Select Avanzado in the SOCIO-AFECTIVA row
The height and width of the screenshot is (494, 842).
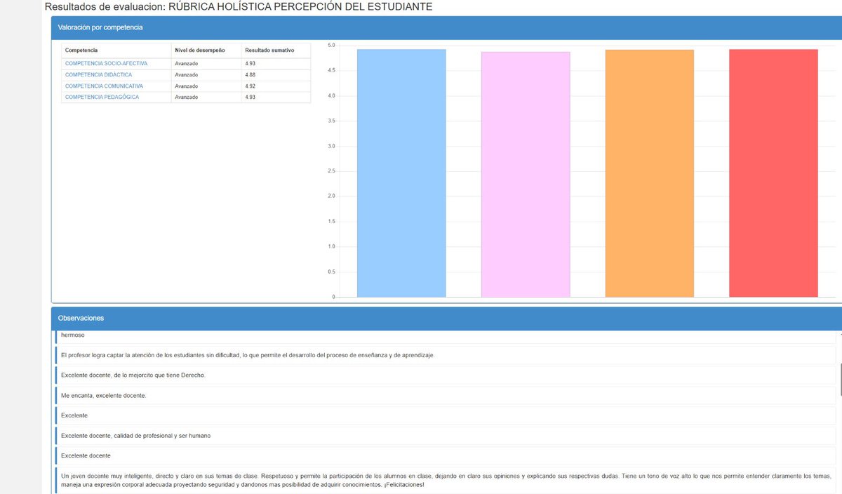click(187, 63)
